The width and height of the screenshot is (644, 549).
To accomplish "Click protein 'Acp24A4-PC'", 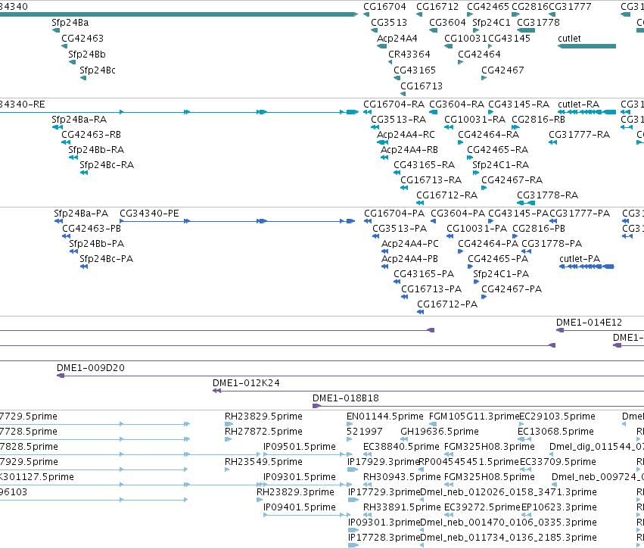I will tap(410, 244).
